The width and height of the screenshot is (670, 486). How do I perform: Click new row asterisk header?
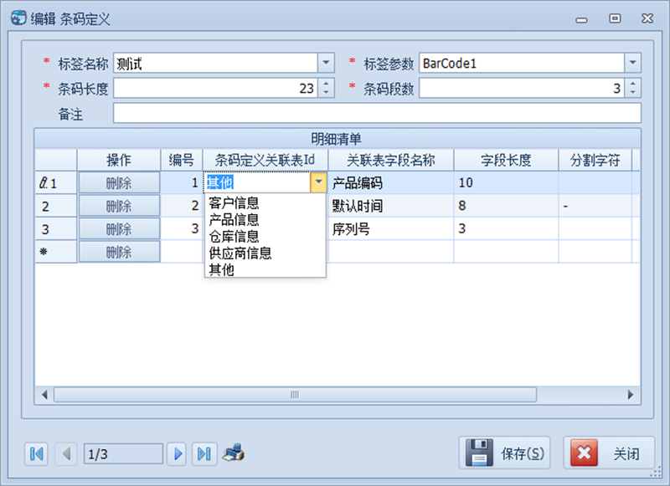(56, 252)
